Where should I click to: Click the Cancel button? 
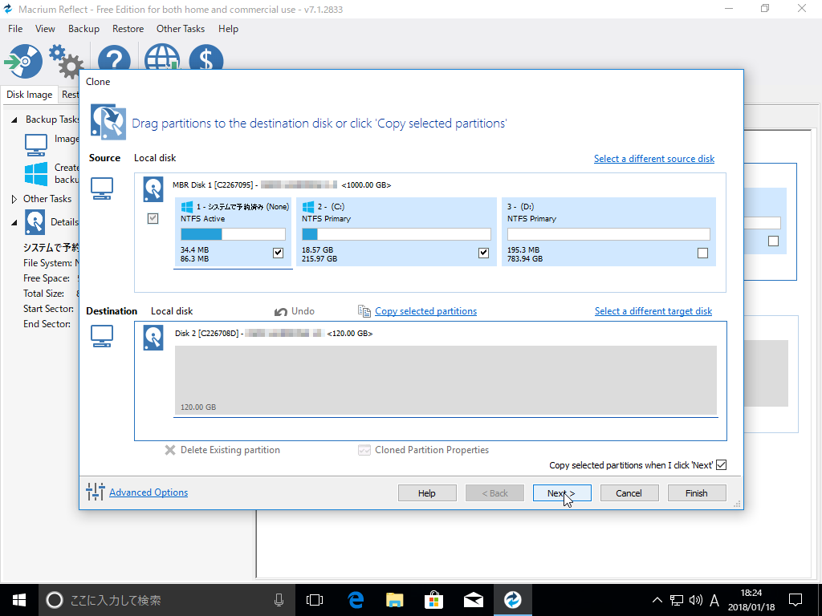coord(629,493)
